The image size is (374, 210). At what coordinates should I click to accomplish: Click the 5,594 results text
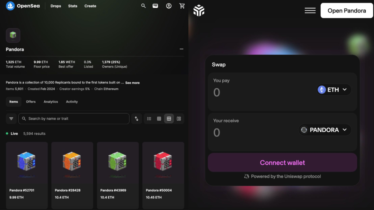[34, 134]
